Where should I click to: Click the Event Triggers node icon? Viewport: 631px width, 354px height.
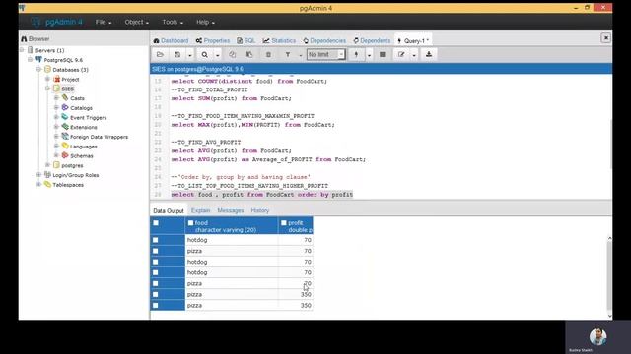pos(65,117)
